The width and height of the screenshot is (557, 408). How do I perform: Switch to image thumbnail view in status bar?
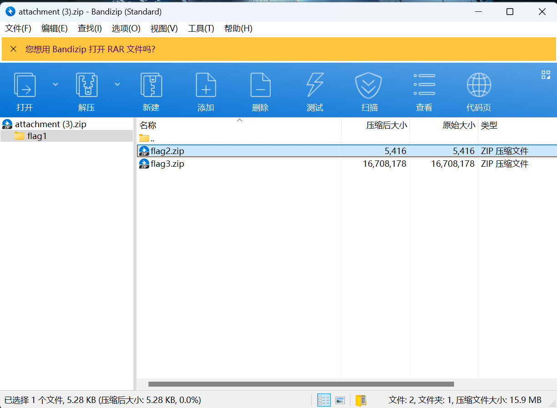340,400
